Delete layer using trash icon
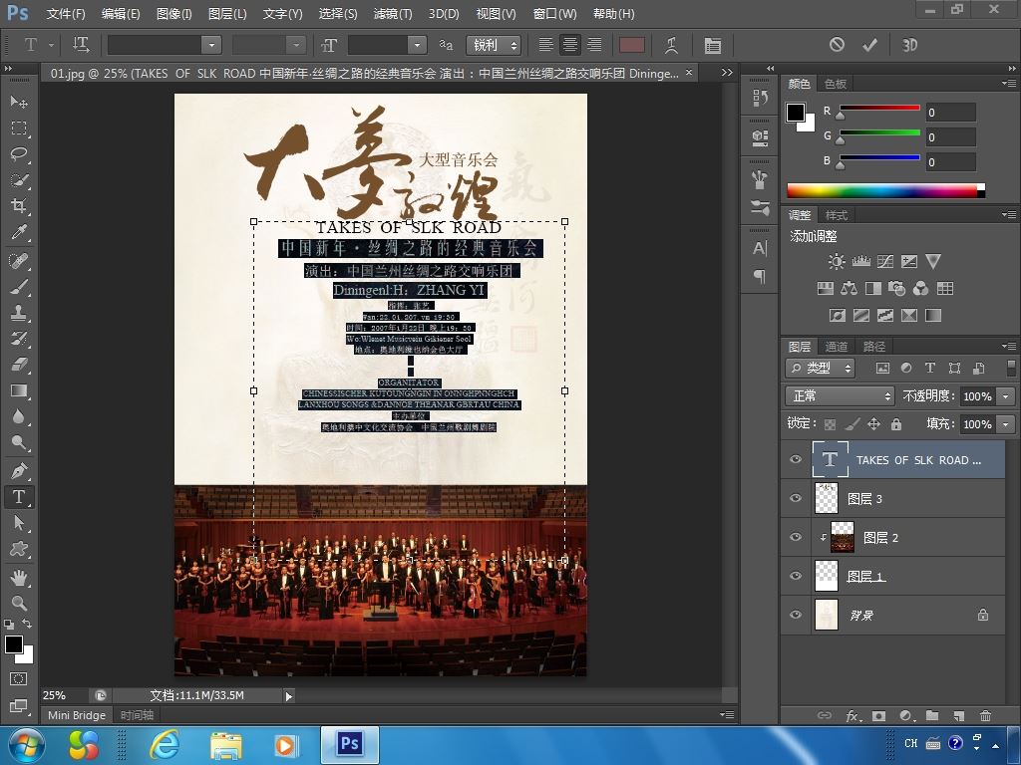Screen dimensions: 1021x765 [x=986, y=715]
